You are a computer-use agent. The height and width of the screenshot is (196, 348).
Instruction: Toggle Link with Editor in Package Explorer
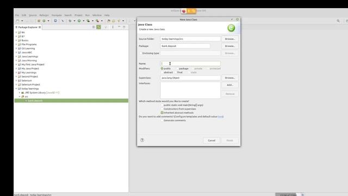point(98,27)
